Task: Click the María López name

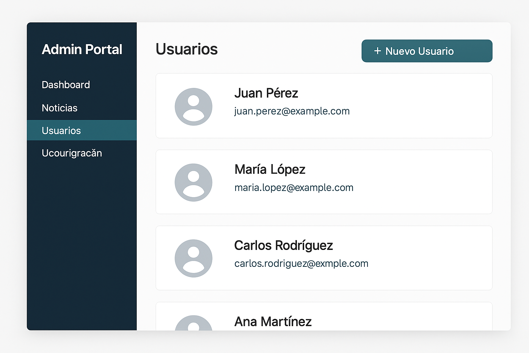Action: [x=270, y=169]
